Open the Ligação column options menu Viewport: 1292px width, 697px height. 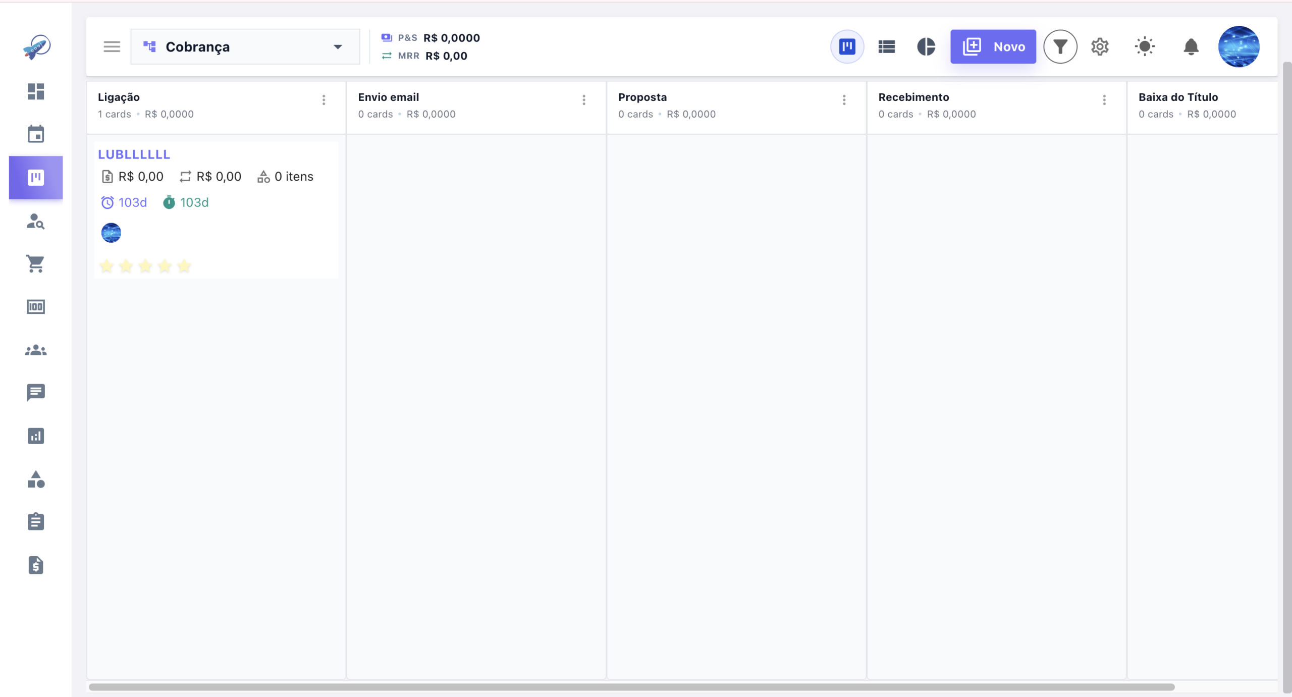(324, 100)
